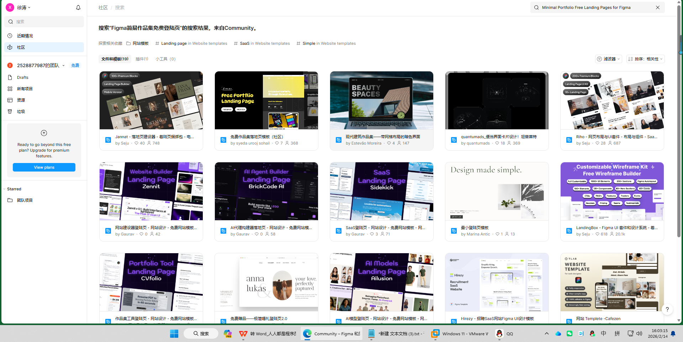683x342 pixels.
Task: Click the upgrade arrow circle icon
Action: (44, 133)
